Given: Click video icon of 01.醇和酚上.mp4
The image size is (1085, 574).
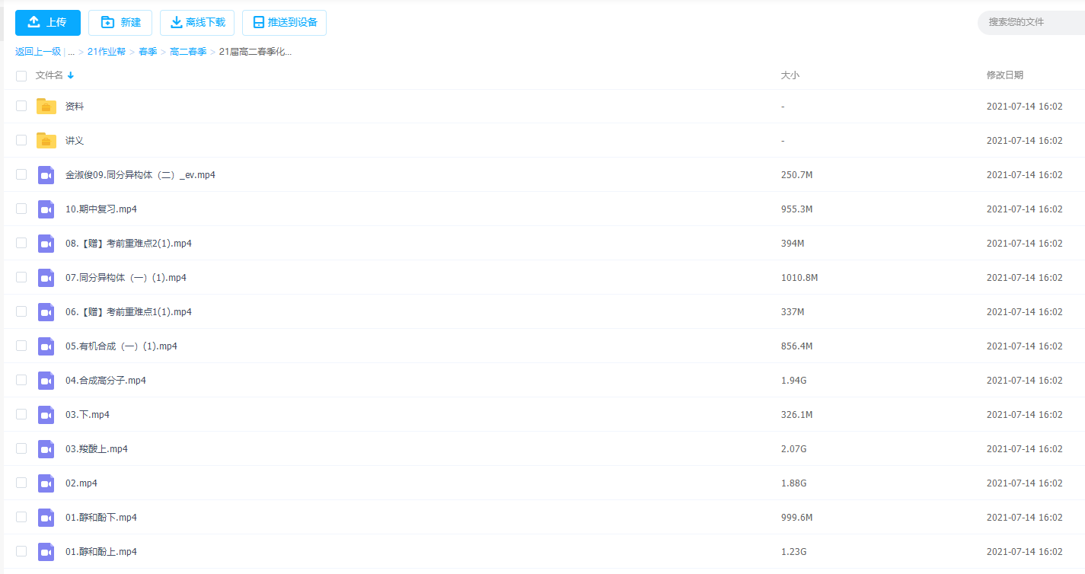Looking at the screenshot, I should click(x=46, y=552).
